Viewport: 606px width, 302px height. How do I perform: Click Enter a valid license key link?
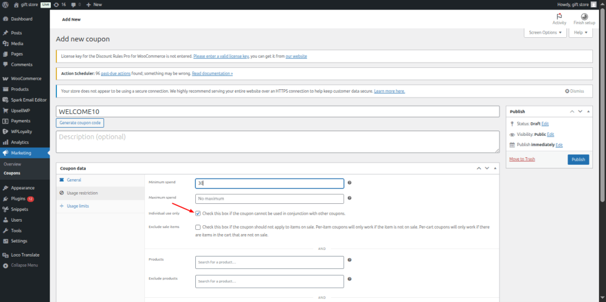(x=221, y=56)
